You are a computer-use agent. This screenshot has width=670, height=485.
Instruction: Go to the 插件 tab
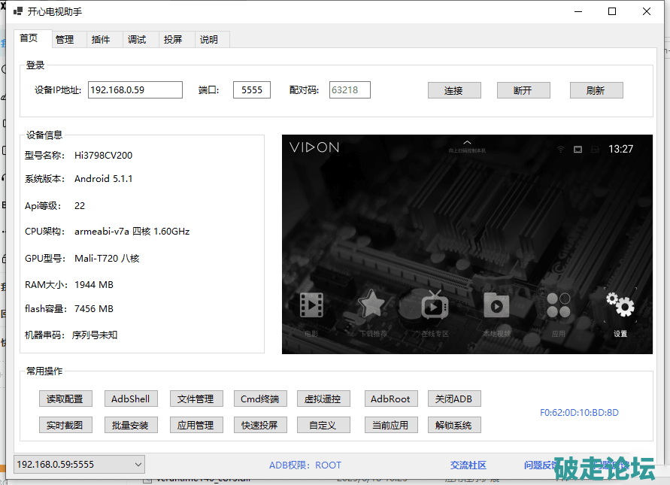pyautogui.click(x=101, y=40)
